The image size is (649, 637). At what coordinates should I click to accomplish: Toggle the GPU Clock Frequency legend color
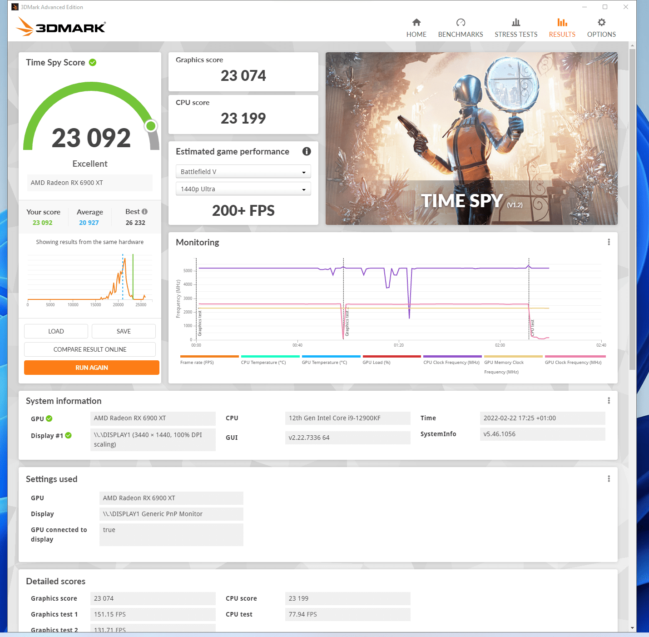(x=575, y=357)
